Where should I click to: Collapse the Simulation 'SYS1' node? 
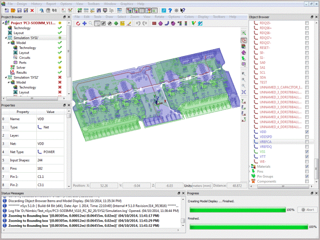(6, 38)
